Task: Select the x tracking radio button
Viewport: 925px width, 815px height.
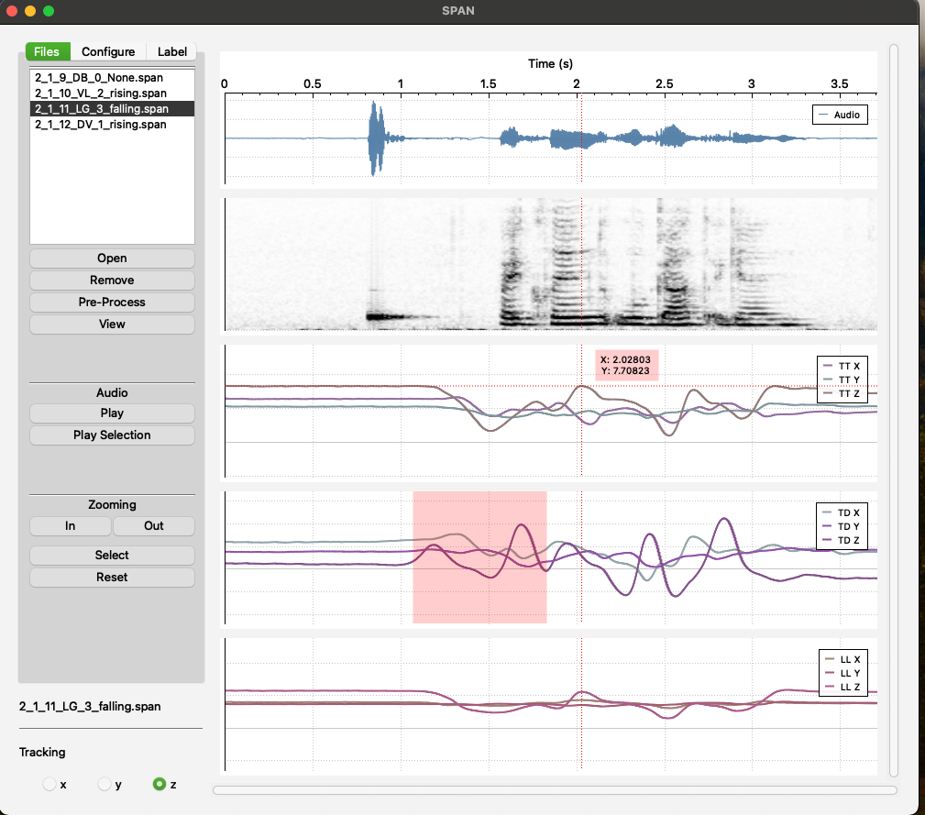Action: pyautogui.click(x=50, y=784)
